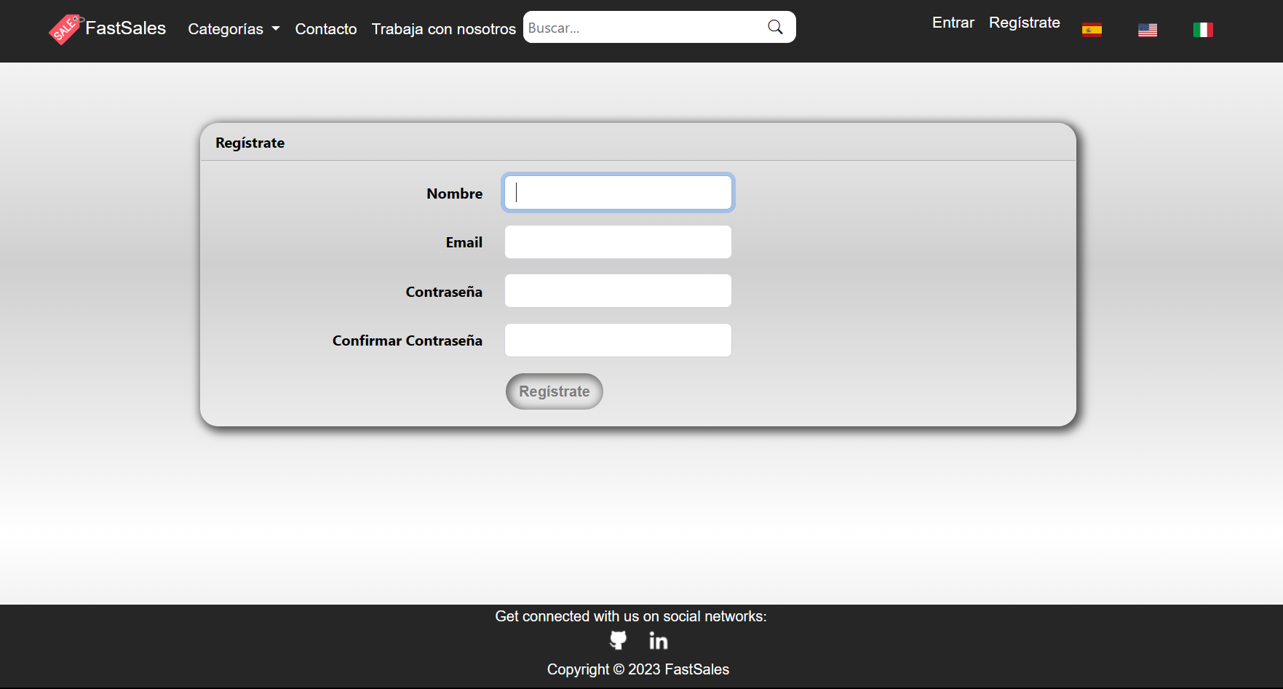1283x689 pixels.
Task: Switch language with the Spanish flag
Action: (x=1092, y=30)
